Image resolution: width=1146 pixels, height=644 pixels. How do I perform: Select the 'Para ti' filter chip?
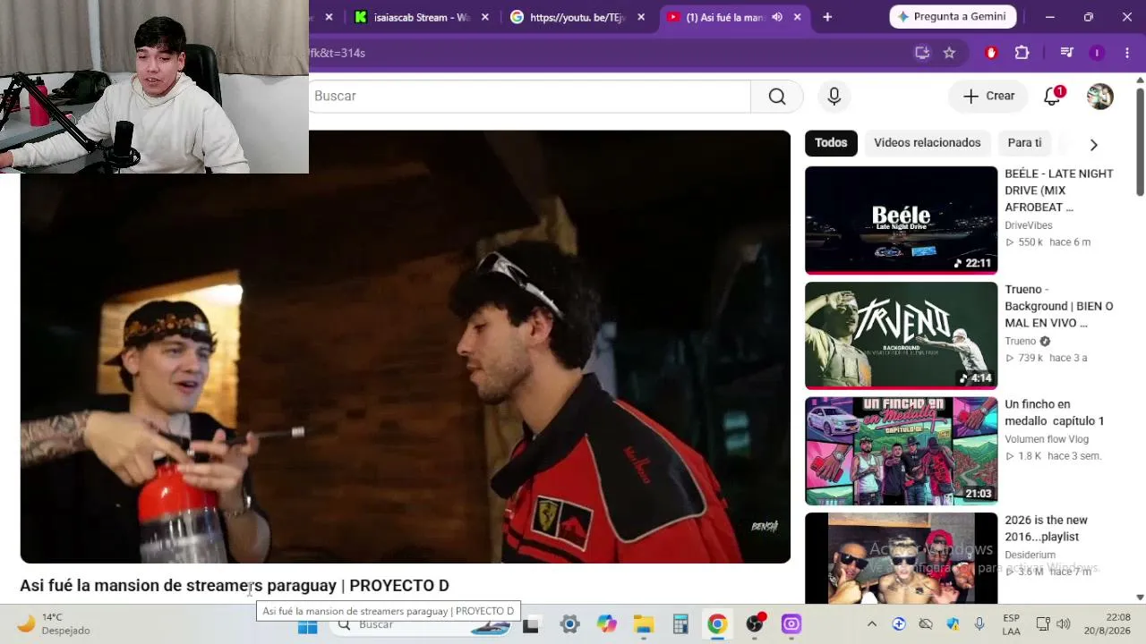[x=1024, y=143]
